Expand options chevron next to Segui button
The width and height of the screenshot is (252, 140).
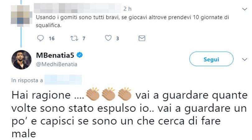pos(245,59)
